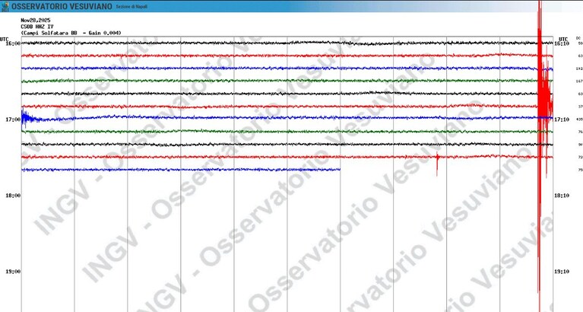Image resolution: width=583 pixels, height=312 pixels.
Task: Click the 16:00 time label on left
Action: [x=13, y=43]
